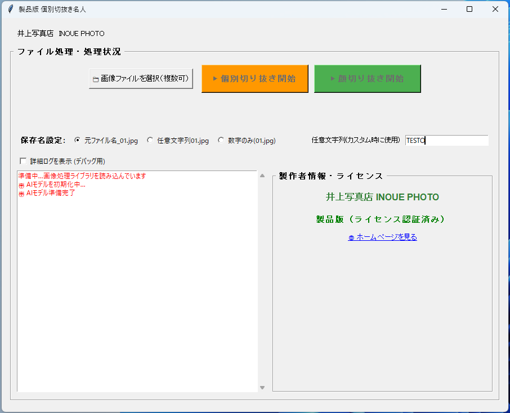Click the 任意文字列(カスタム時に使用) label
Viewport: 510px width, 413px height.
(356, 140)
